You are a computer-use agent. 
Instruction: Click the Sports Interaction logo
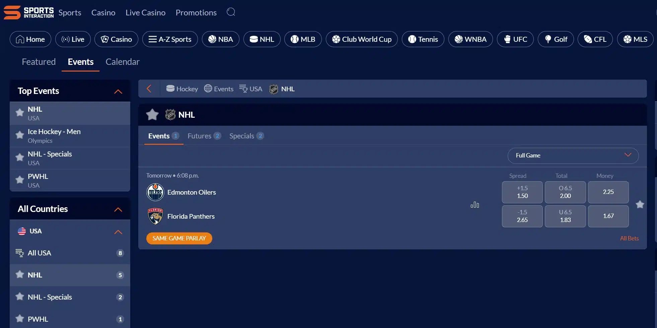[29, 12]
